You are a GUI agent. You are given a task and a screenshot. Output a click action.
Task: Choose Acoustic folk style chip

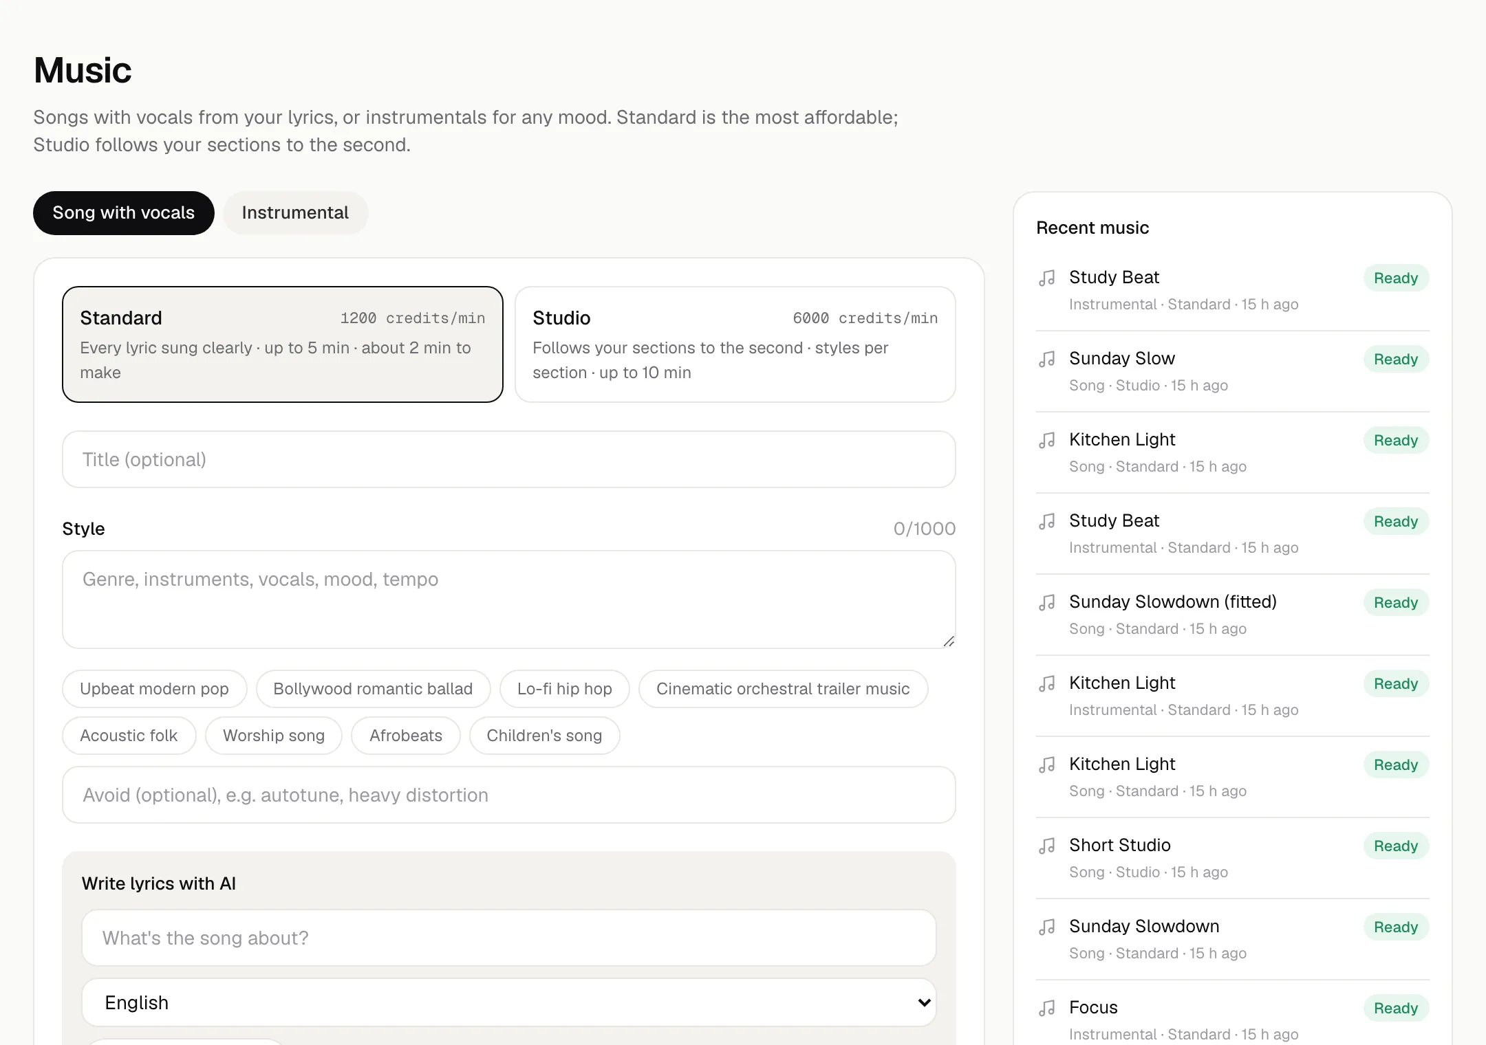[129, 736]
